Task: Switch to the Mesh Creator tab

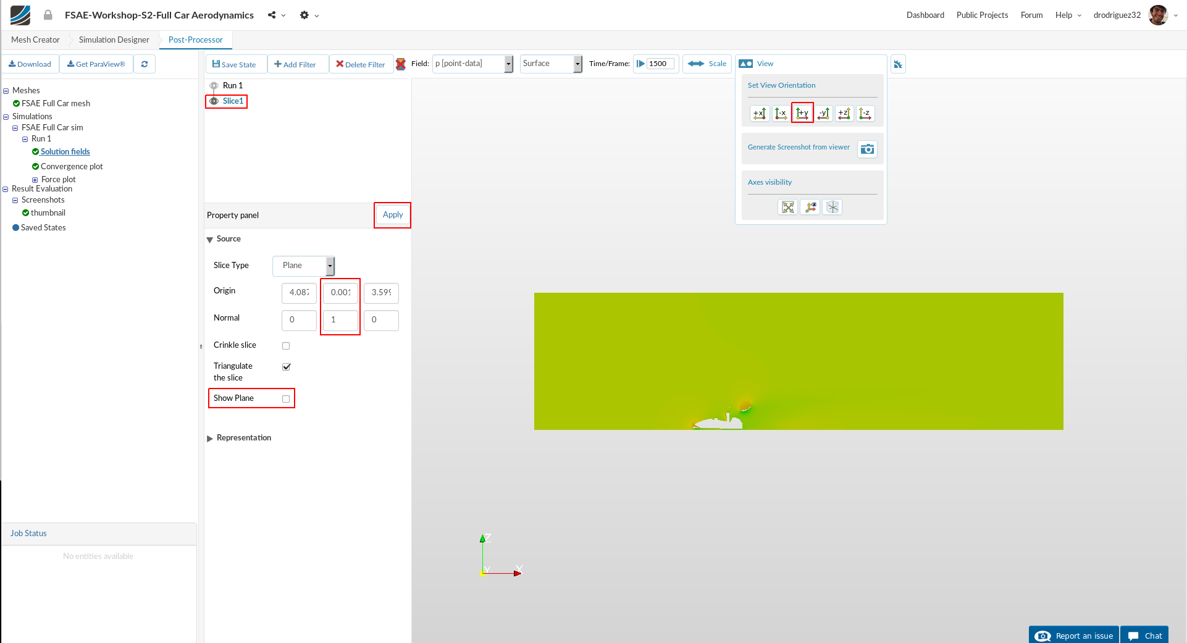Action: point(36,40)
